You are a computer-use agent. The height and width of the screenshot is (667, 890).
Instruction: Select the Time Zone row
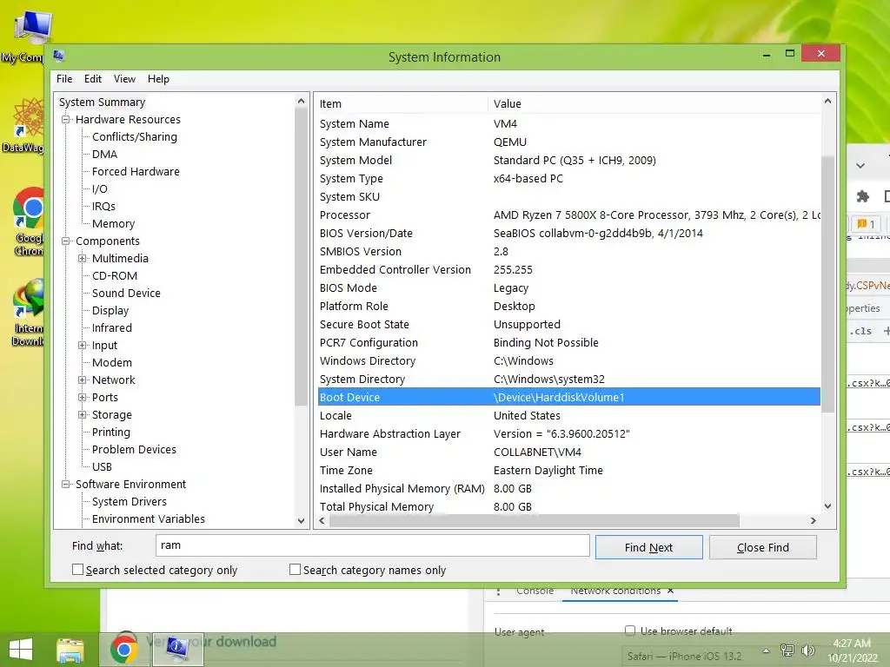(x=568, y=470)
